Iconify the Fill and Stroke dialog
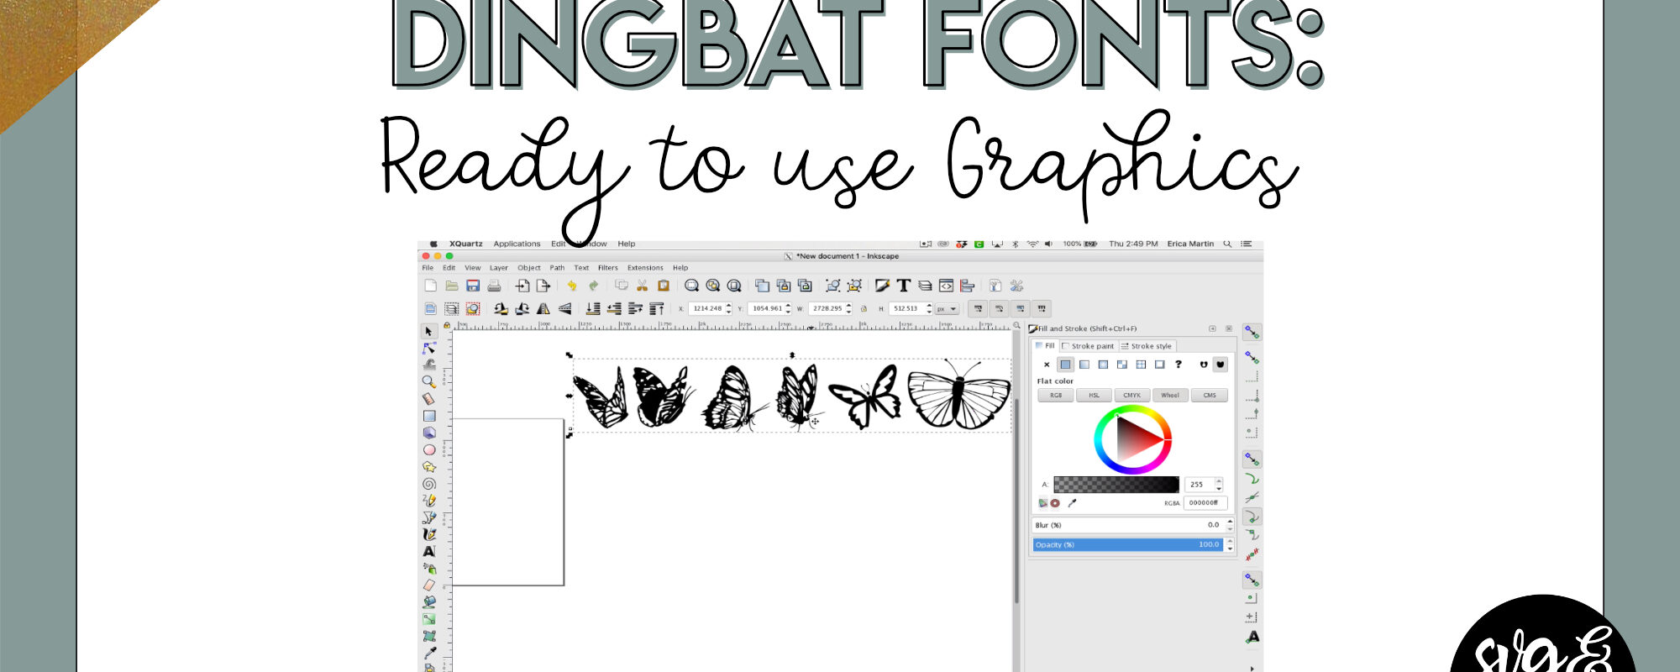1680x672 pixels. click(1212, 328)
